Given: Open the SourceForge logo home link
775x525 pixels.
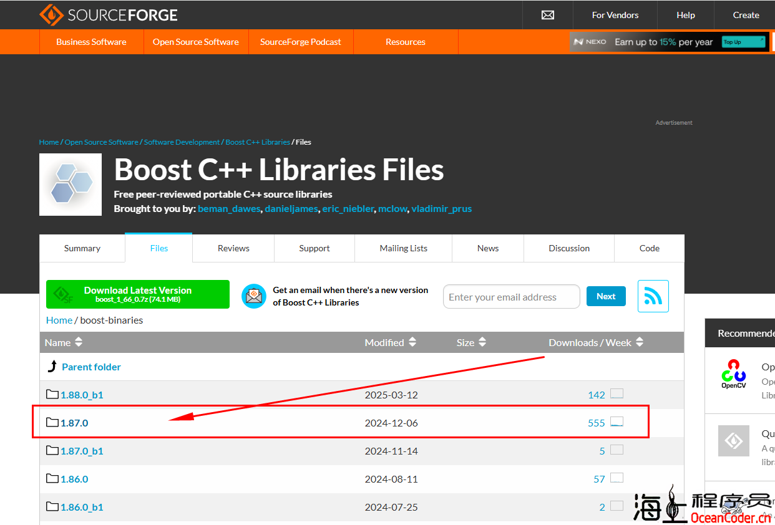Looking at the screenshot, I should tap(109, 15).
